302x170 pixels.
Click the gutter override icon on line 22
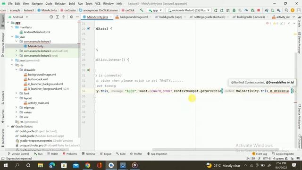89,28
